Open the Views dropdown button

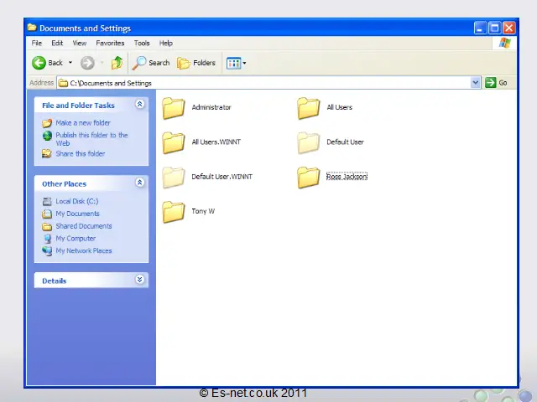pos(236,63)
